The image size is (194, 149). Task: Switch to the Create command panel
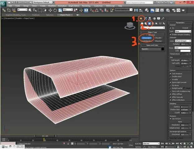141,19
